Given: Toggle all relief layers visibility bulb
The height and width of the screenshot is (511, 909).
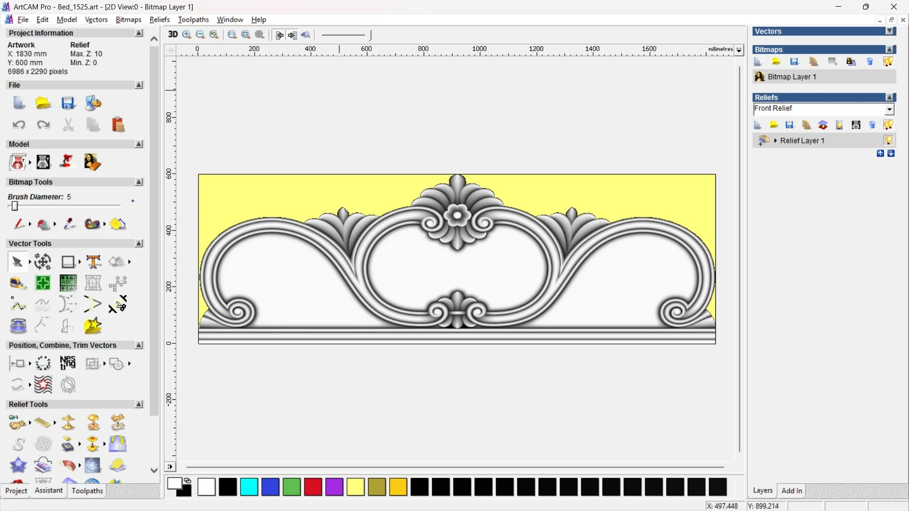Looking at the screenshot, I should point(888,125).
